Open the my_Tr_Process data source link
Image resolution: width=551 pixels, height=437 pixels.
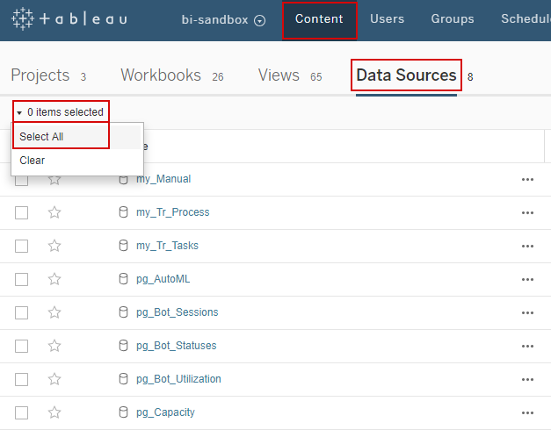coord(173,212)
